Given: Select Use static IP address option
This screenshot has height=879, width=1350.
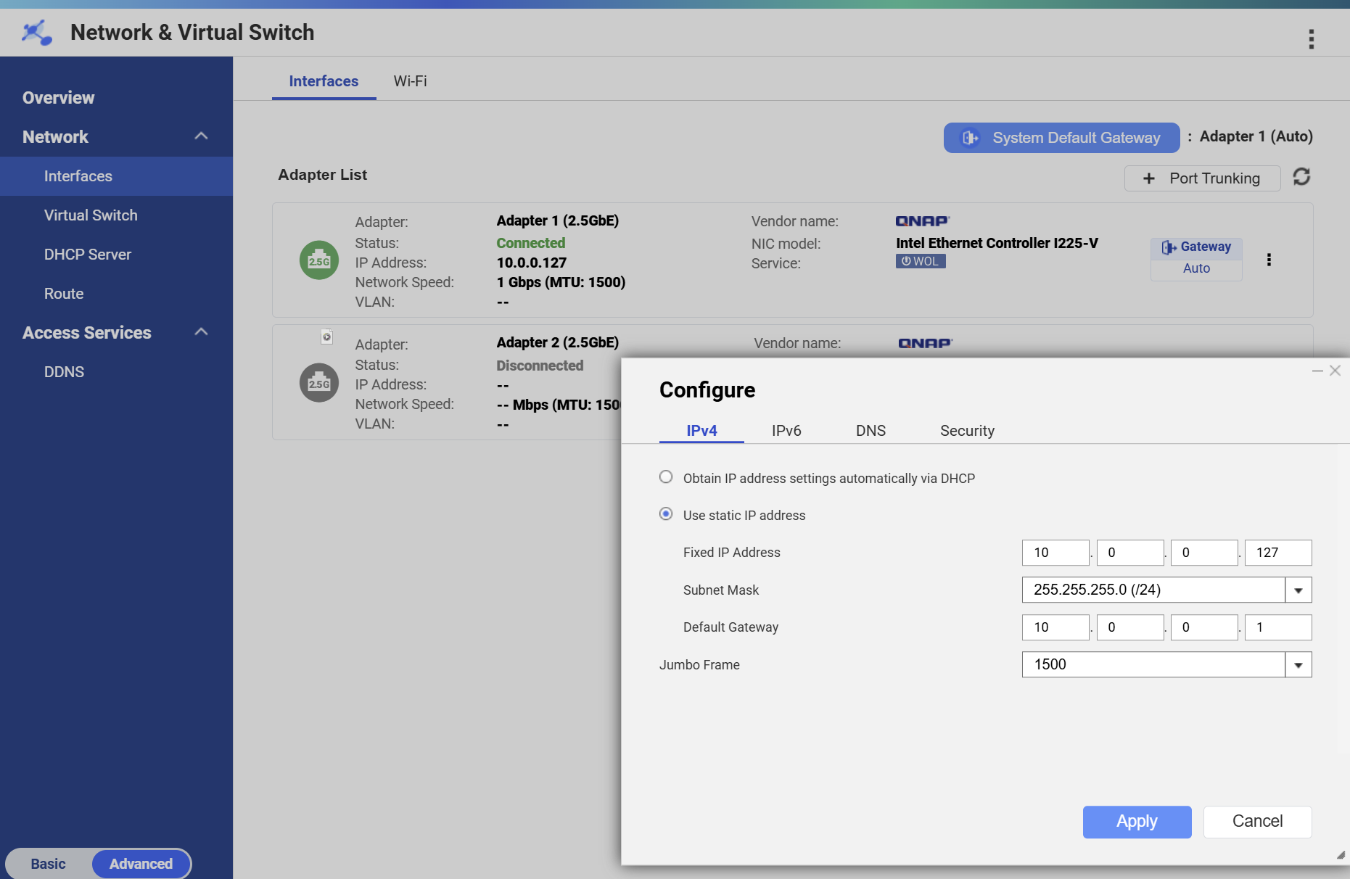Looking at the screenshot, I should [x=666, y=514].
